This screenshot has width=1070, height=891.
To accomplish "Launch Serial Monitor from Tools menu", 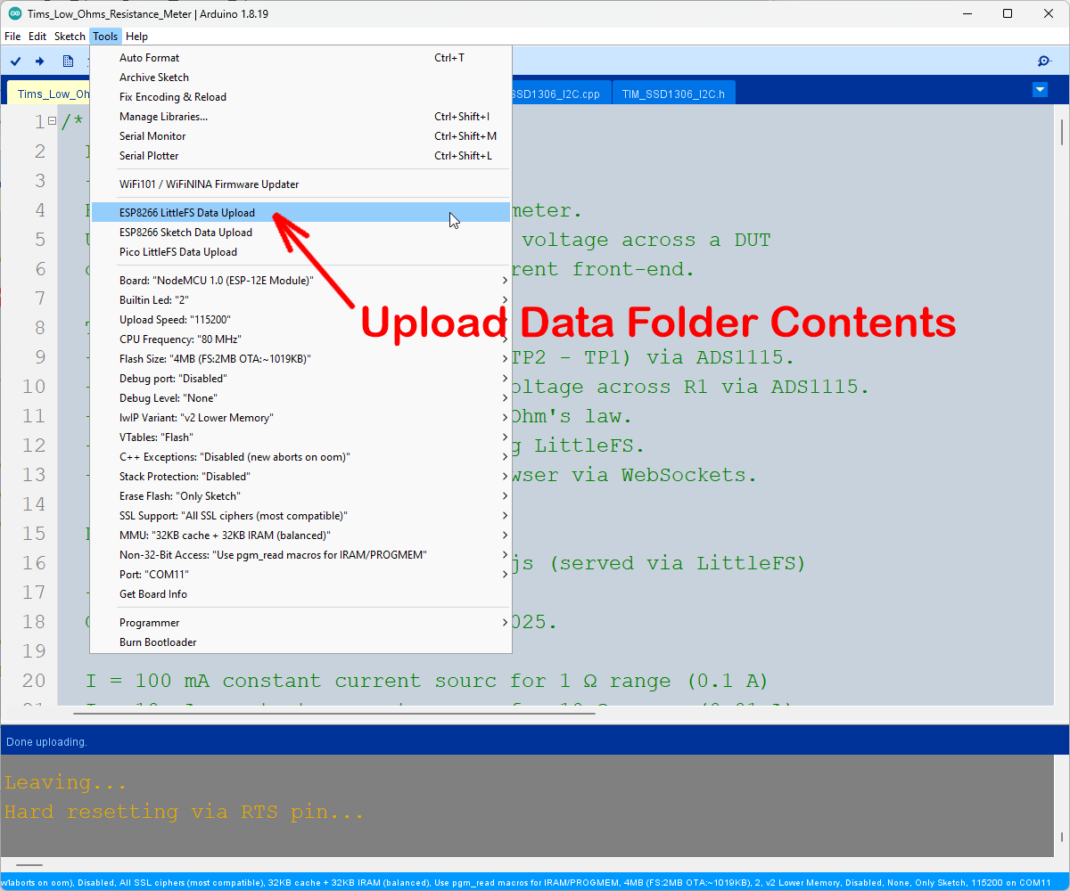I will [302, 136].
